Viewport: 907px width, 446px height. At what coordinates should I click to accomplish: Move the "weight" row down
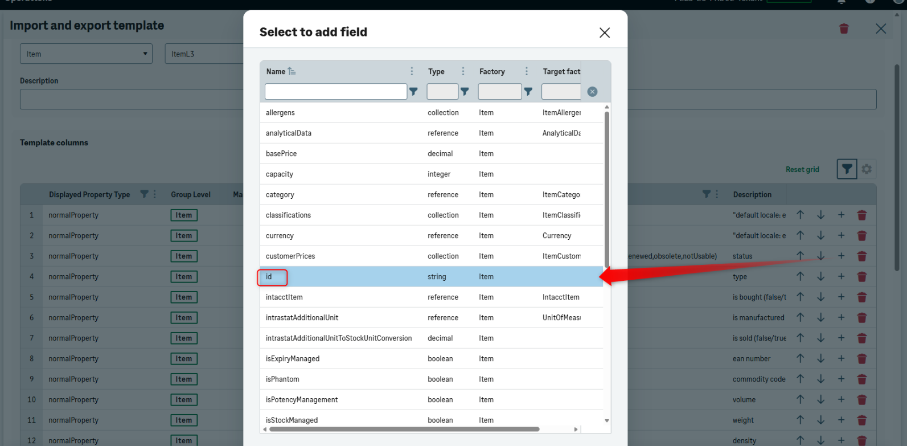pos(820,420)
